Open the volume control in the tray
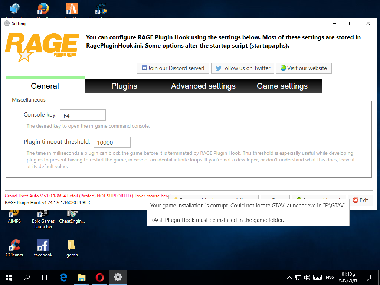Viewport: 380px width, 285px height. 307,278
